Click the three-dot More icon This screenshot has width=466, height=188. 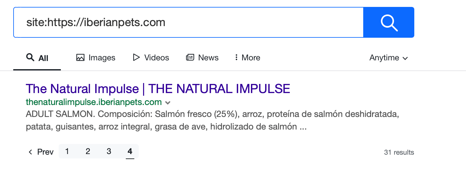tap(236, 58)
